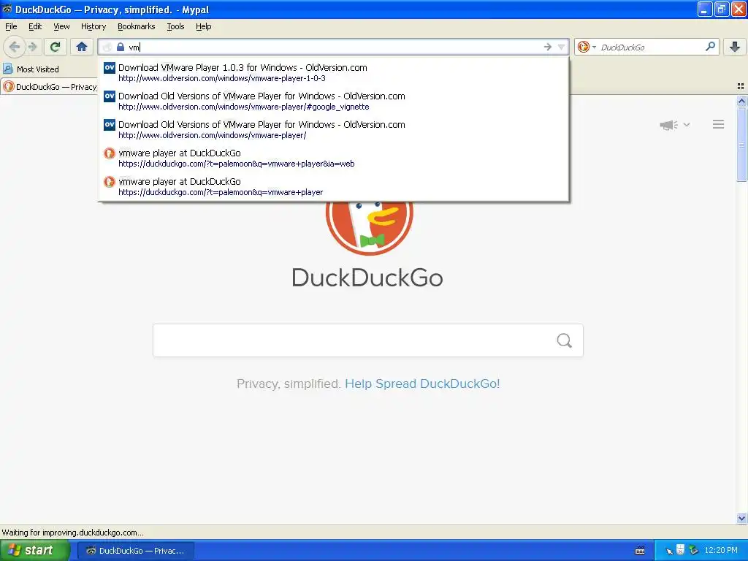Click the scrollbar up arrow
748x561 pixels.
[741, 101]
